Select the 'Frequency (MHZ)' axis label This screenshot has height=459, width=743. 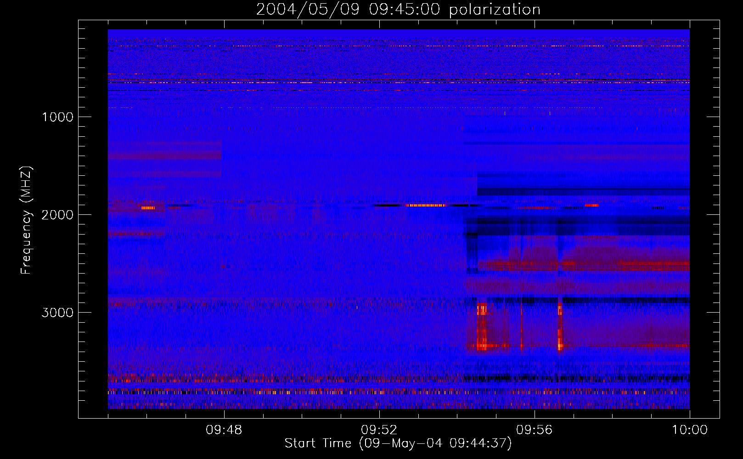[x=26, y=220]
